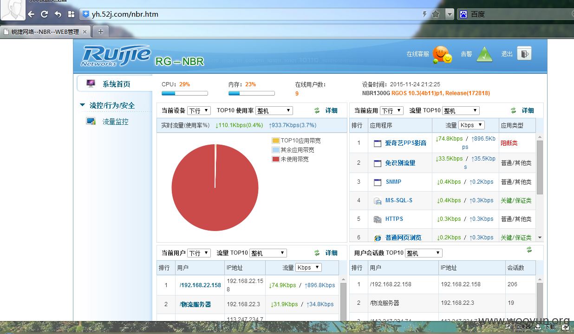The image size is (574, 334).
Task: Open current device direction dropdown
Action: point(199,110)
